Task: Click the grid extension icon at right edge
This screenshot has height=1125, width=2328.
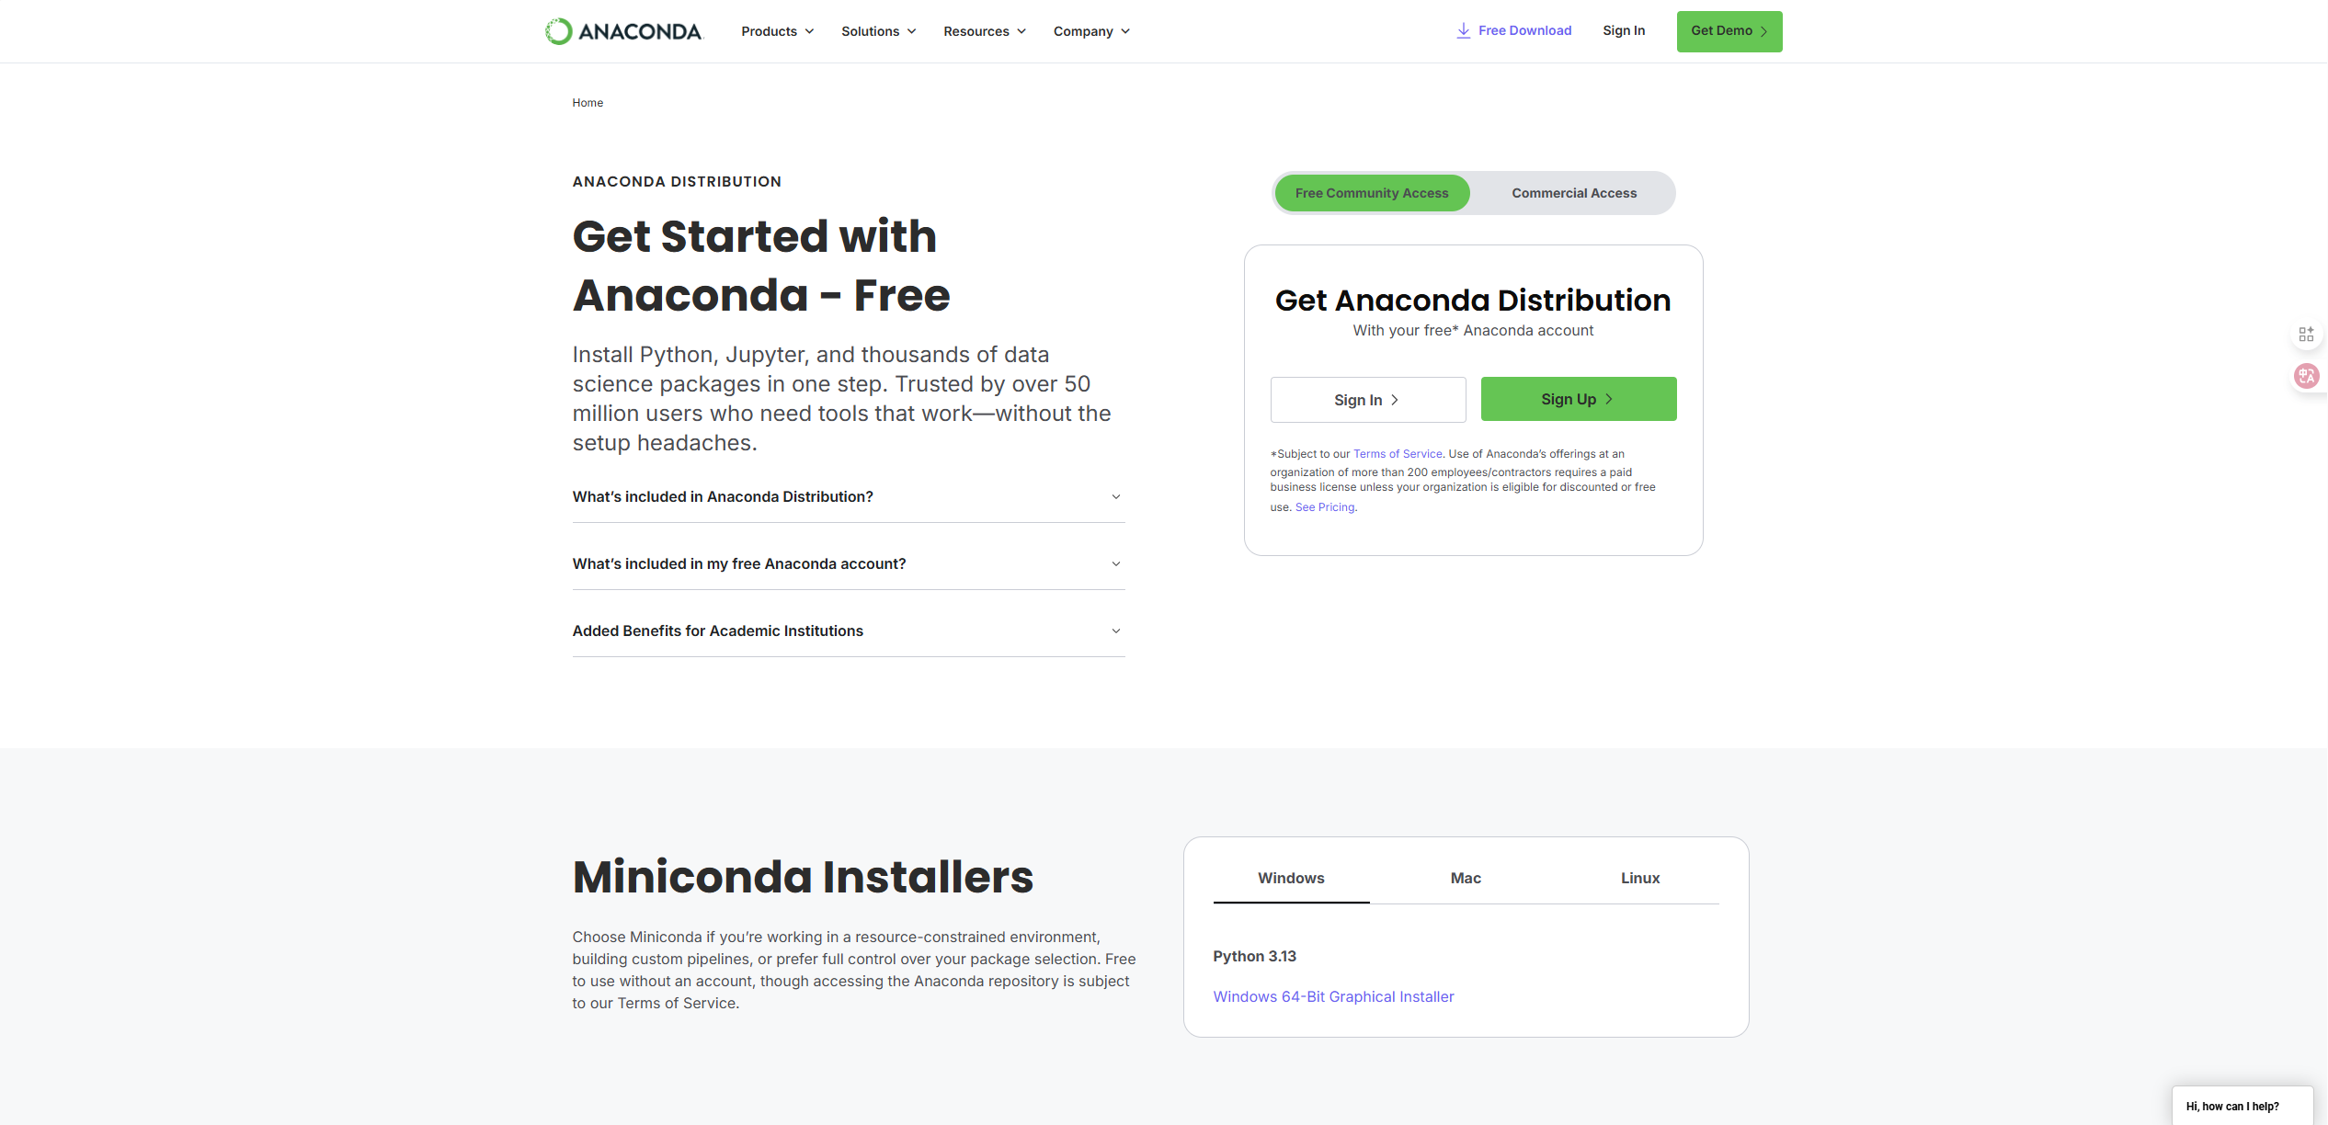Action: click(2306, 335)
